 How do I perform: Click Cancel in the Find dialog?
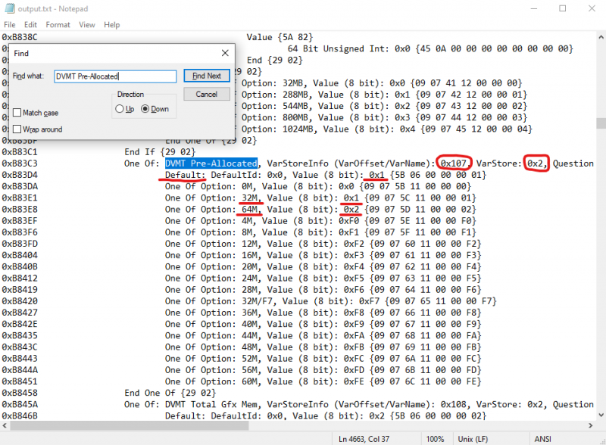tap(207, 95)
